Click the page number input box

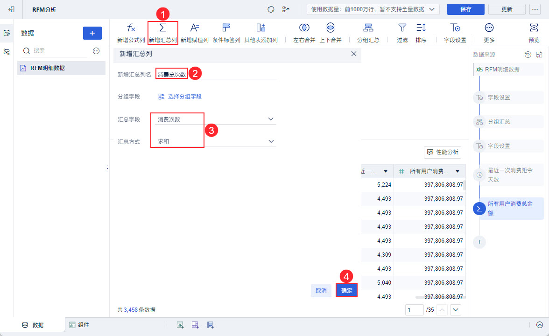(x=414, y=310)
